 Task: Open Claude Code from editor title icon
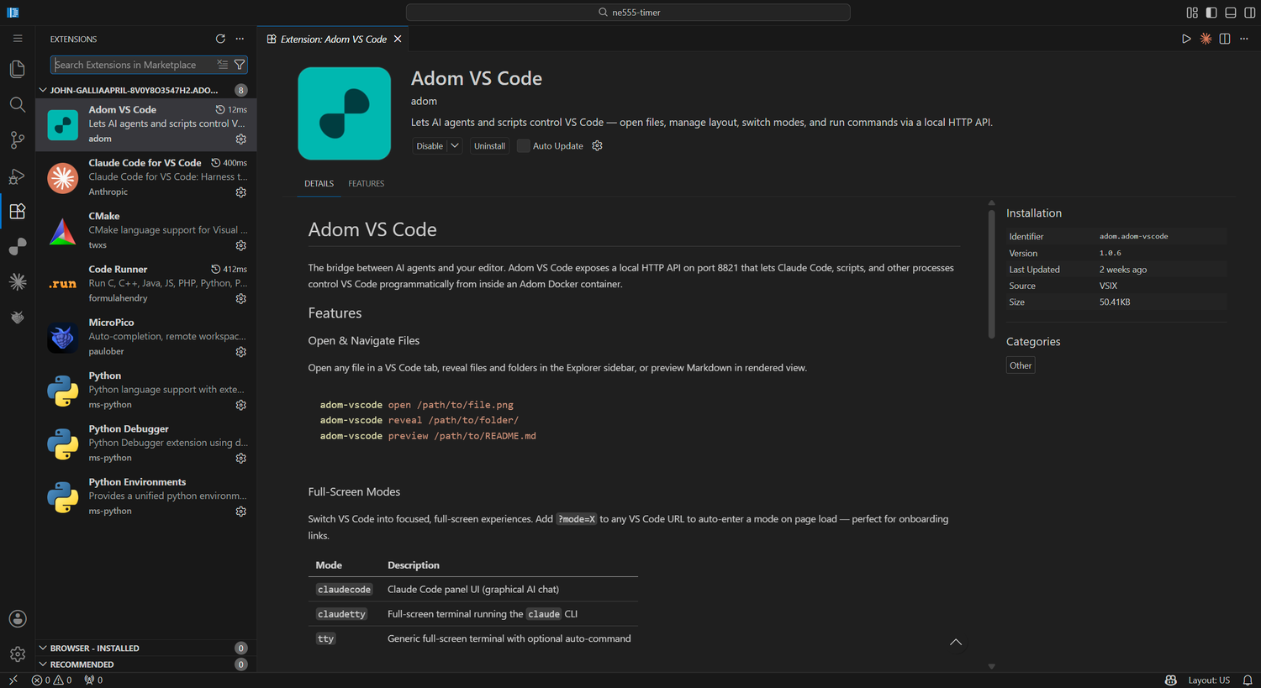[x=1206, y=39]
